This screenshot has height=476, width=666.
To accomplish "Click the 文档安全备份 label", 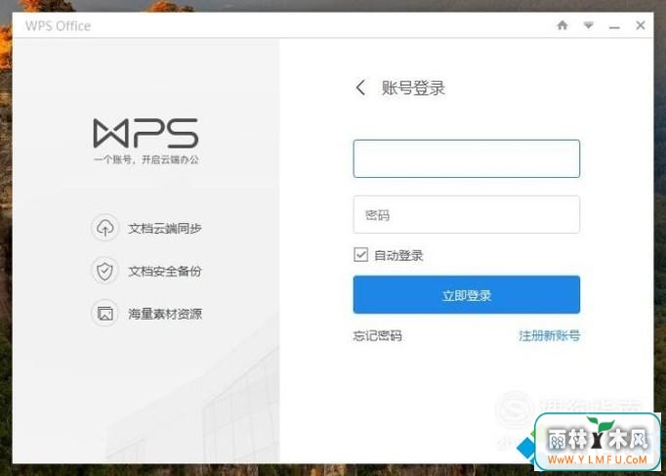I will 165,271.
